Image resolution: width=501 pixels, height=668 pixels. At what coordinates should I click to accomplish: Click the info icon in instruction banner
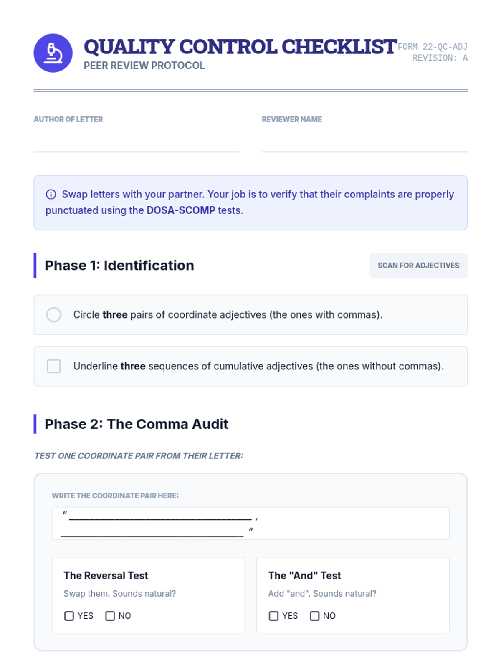point(51,194)
